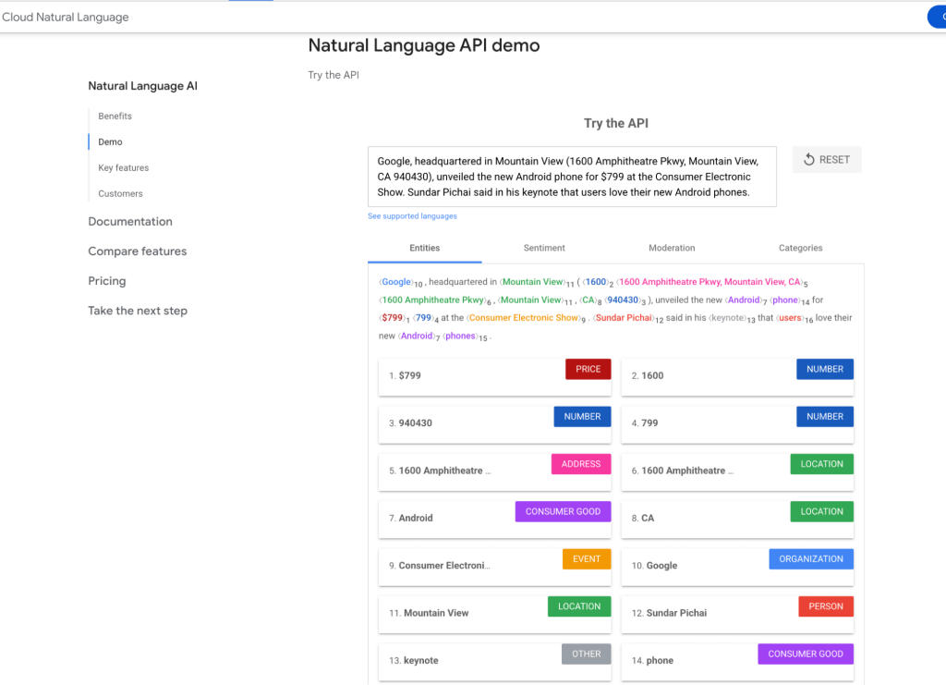
Task: Click LOCATION tag on card 6
Action: (x=821, y=464)
